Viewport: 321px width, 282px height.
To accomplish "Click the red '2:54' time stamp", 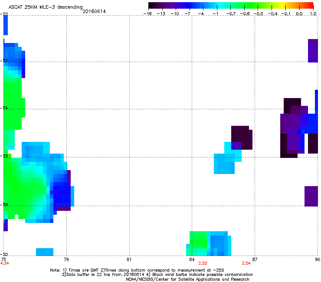I will click(246, 263).
